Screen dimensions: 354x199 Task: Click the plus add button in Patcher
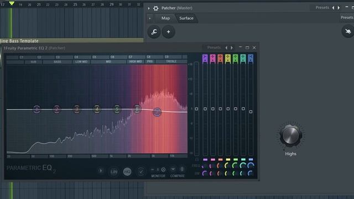point(168,32)
